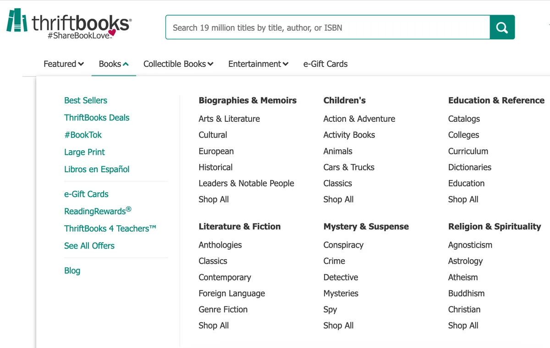Focus the title, author, or ISBN search field
The height and width of the screenshot is (348, 550).
pyautogui.click(x=328, y=27)
